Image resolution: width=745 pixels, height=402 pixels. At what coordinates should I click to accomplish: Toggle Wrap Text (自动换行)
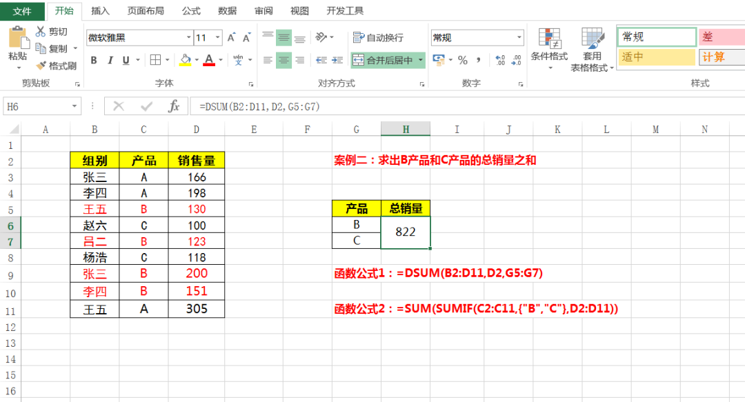coord(377,37)
